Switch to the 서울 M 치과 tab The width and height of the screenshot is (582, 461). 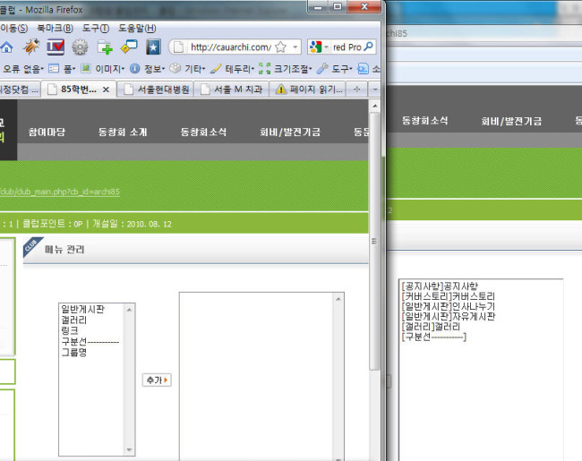(231, 90)
